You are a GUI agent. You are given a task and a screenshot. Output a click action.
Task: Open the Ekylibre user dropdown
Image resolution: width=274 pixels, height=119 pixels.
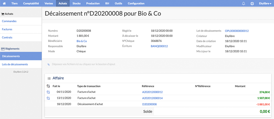[x=265, y=3]
